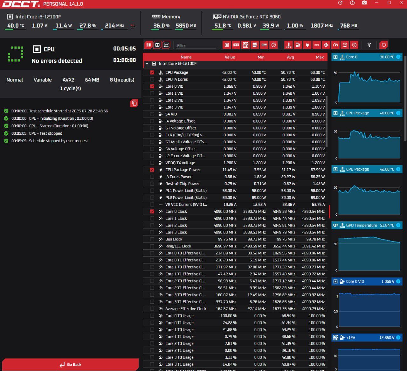Switch to the graph view layout icon

pyautogui.click(x=166, y=45)
